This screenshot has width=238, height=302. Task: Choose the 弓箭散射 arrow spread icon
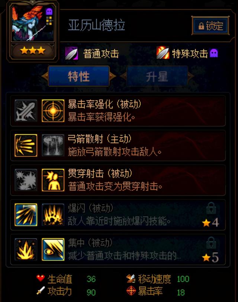click(26, 145)
